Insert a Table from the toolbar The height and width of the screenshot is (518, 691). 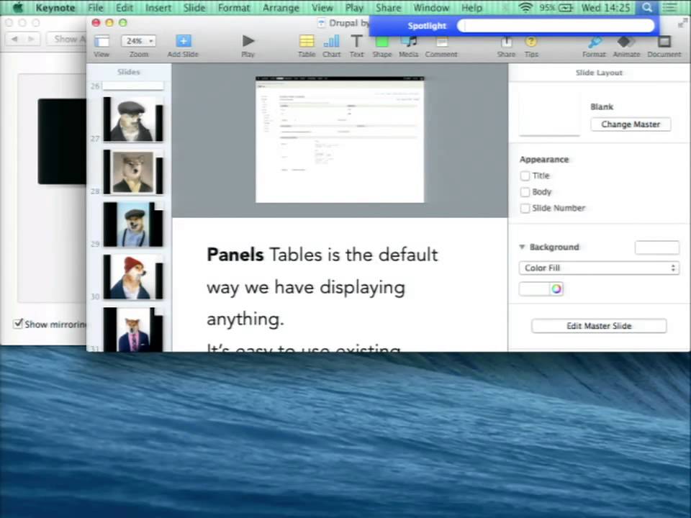pyautogui.click(x=307, y=41)
